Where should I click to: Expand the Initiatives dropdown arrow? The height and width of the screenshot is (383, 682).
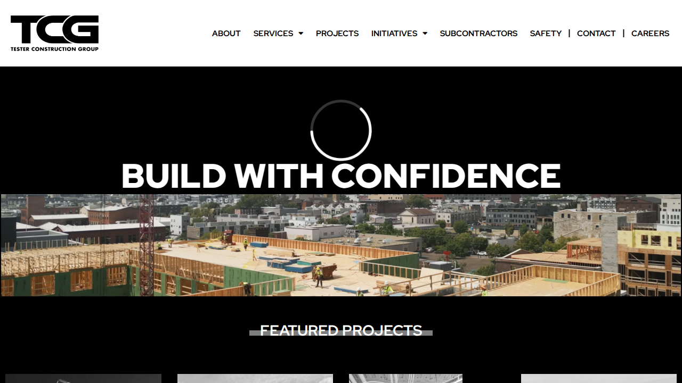pyautogui.click(x=425, y=34)
